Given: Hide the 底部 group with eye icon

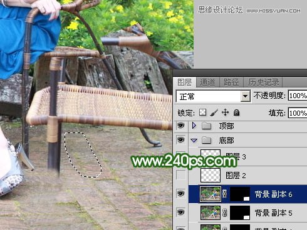Looking at the screenshot, I should click(x=181, y=140).
